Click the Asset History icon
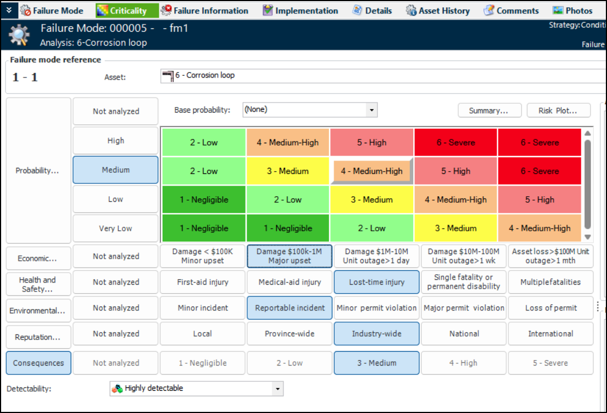Image resolution: width=607 pixels, height=413 pixels. click(411, 11)
